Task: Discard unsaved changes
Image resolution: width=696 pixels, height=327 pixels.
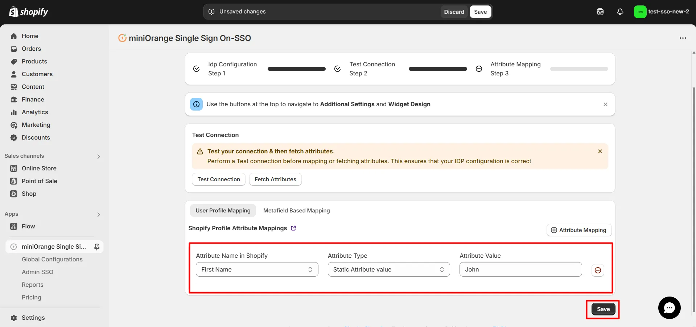Action: point(454,12)
